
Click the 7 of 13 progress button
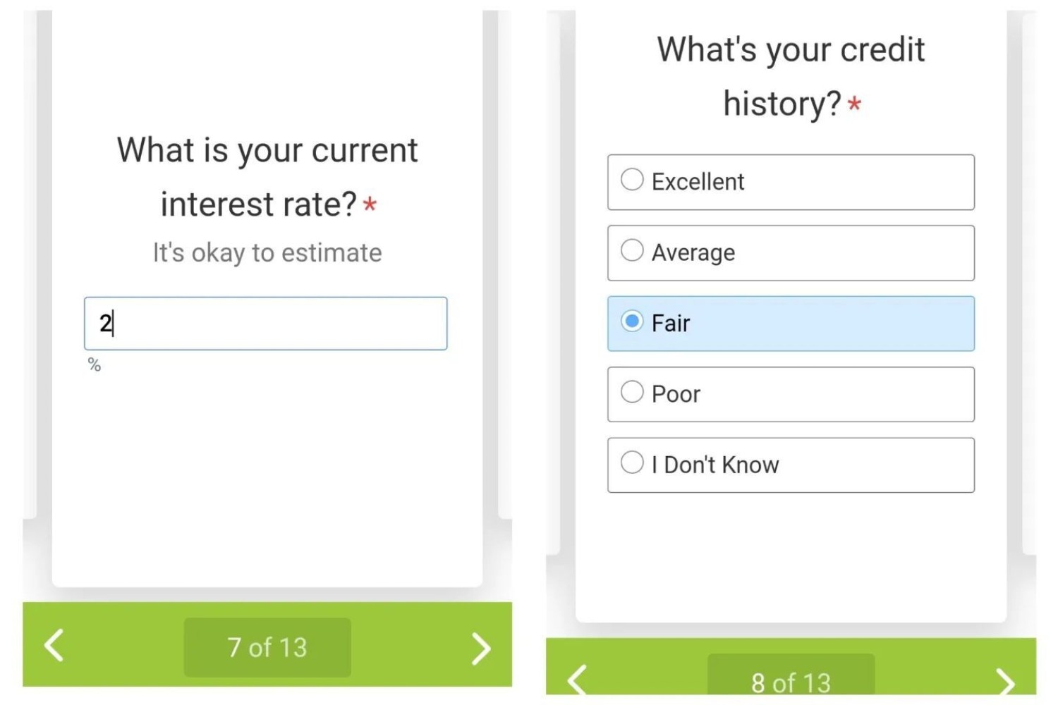pos(267,647)
